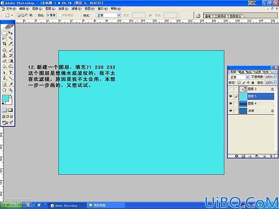Click the foreground cyan color swatch
The height and width of the screenshot is (209, 279).
5,98
